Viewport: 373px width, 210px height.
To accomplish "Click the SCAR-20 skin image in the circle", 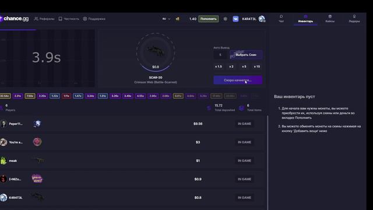I will point(156,51).
